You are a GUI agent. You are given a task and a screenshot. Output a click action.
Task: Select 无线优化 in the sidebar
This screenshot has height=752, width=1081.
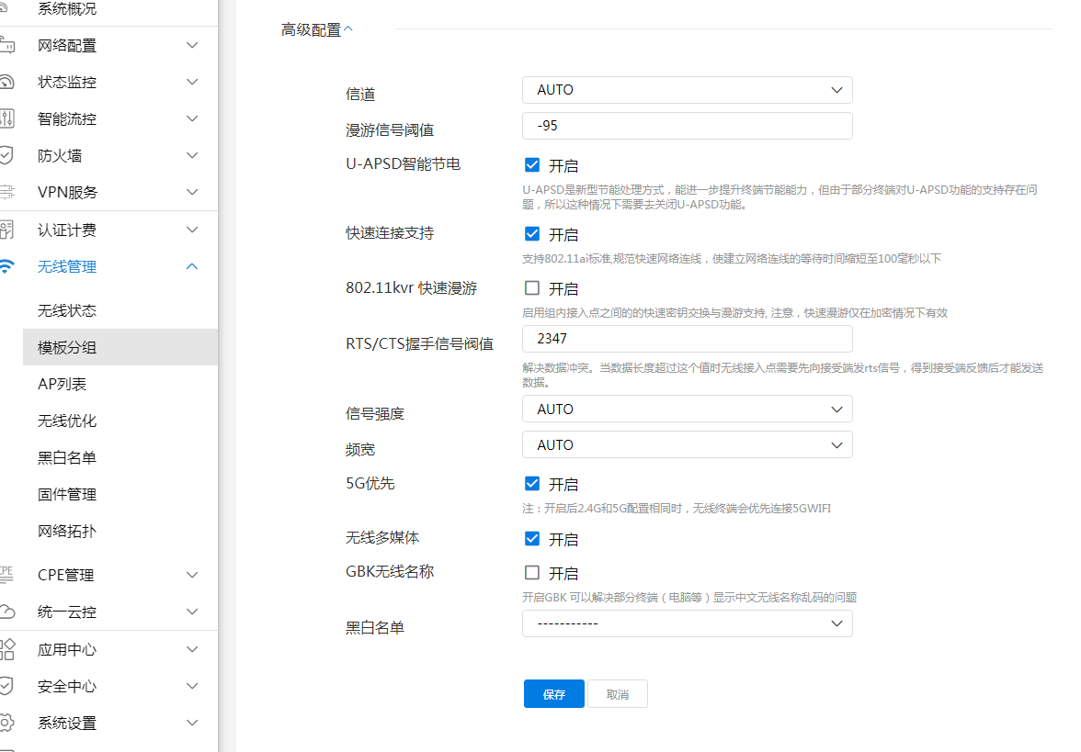click(67, 421)
